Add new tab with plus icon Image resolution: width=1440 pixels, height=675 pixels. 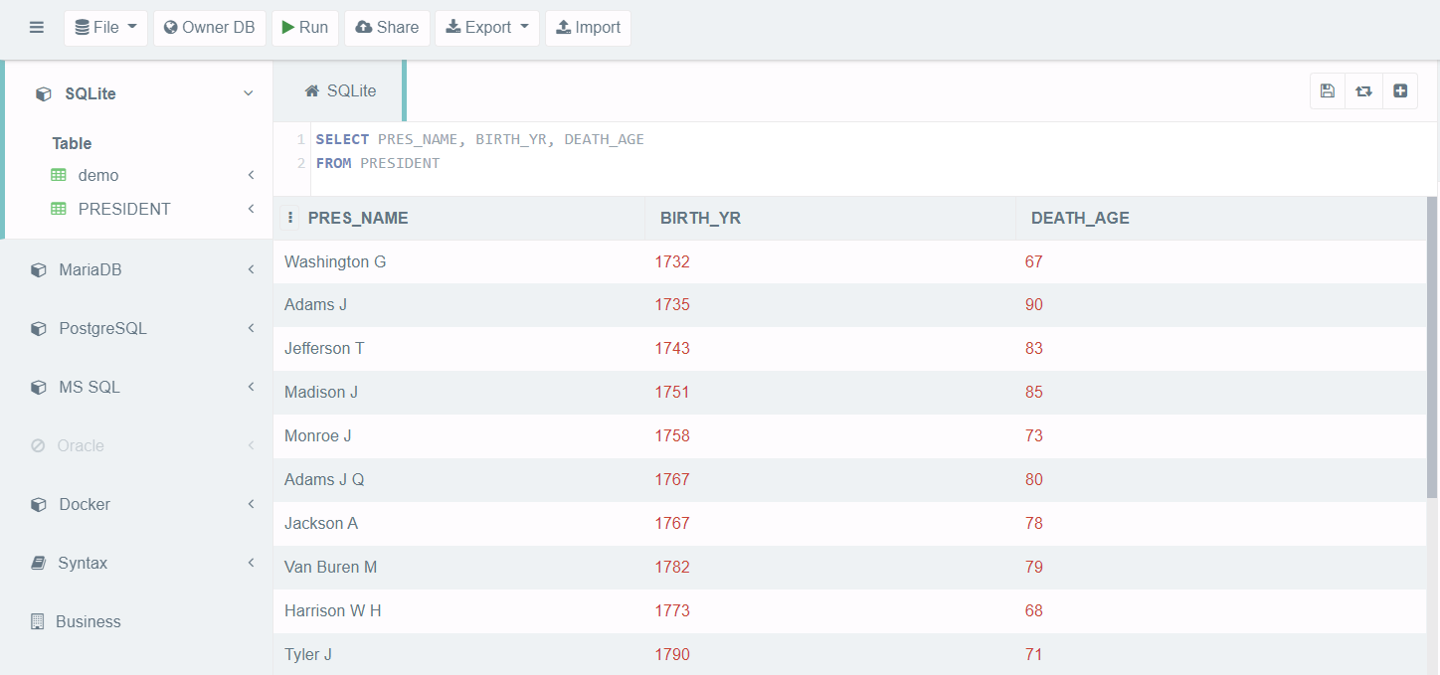coord(1400,90)
